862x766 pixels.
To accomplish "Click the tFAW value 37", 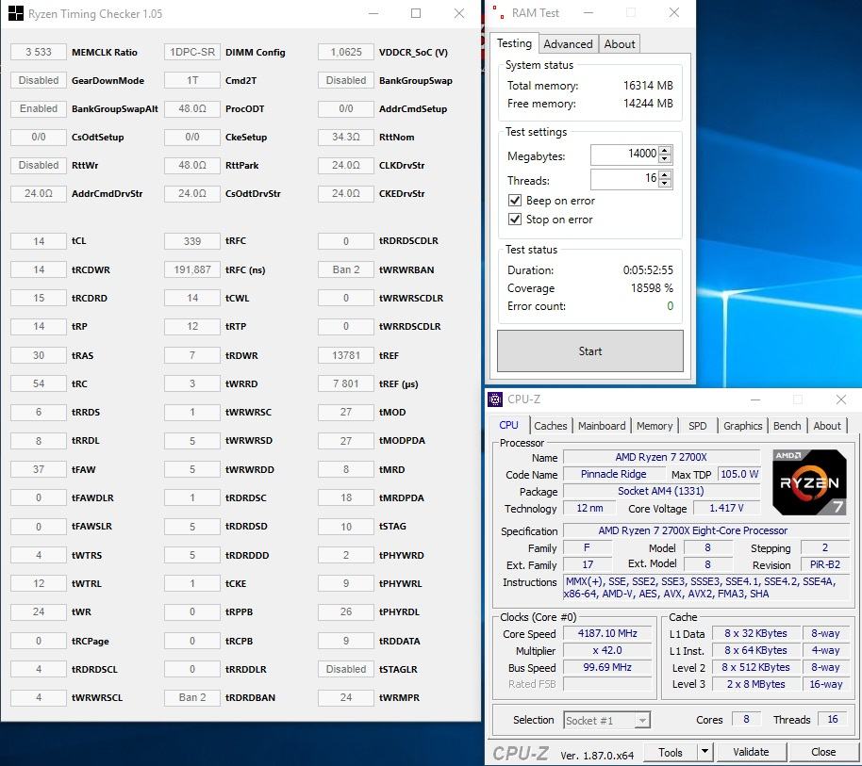I will (39, 469).
